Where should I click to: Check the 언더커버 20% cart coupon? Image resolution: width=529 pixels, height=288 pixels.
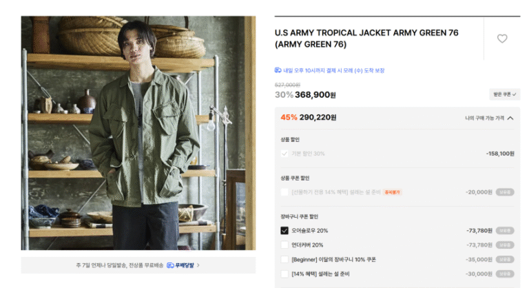point(284,245)
